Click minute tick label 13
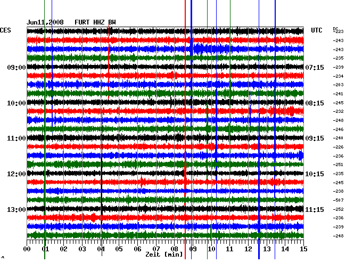The width and height of the screenshot is (346, 263). [x=267, y=249]
